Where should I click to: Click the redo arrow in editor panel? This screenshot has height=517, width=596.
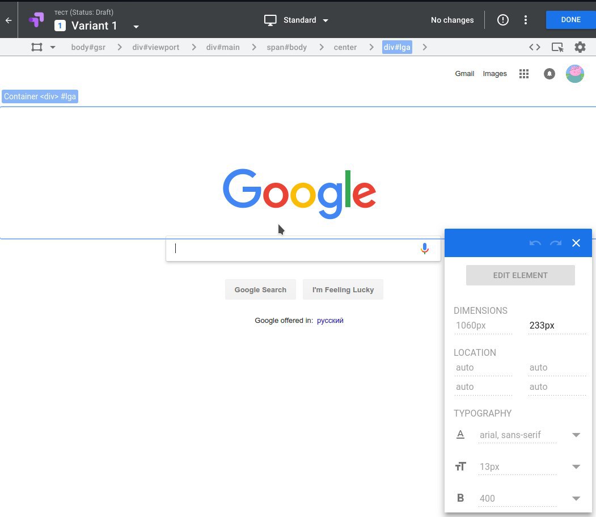pos(556,243)
